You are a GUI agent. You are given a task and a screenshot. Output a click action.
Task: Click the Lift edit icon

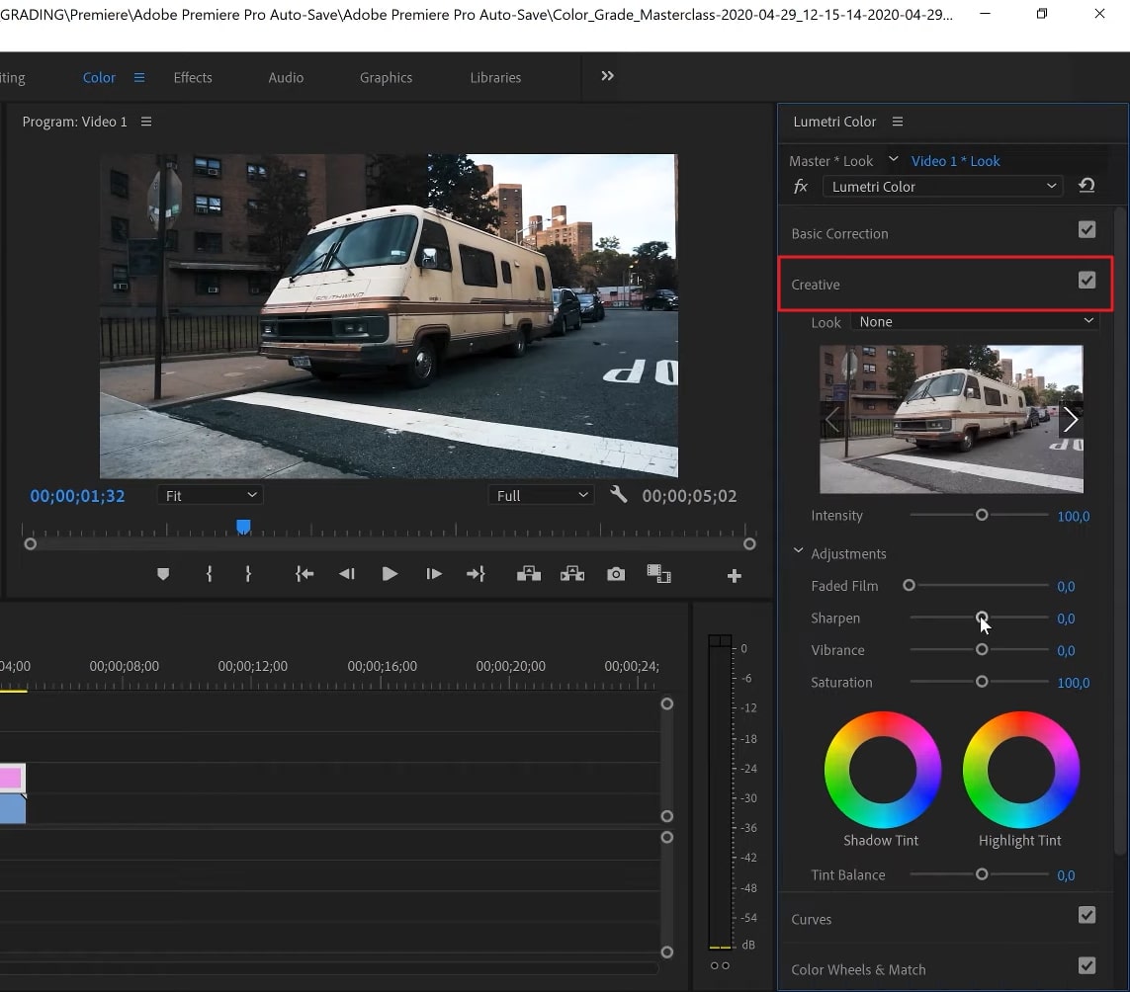528,573
